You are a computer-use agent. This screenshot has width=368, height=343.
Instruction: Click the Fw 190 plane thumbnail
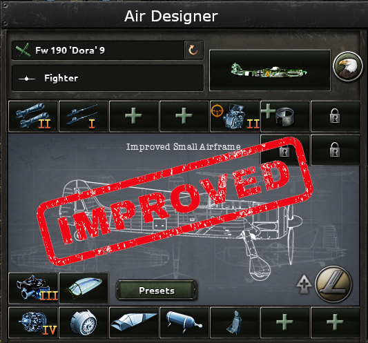coord(270,70)
